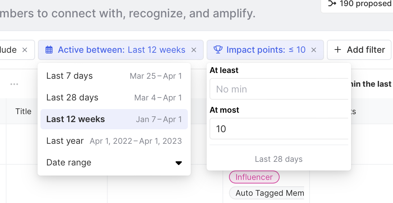This screenshot has width=393, height=203.
Task: Click the plus icon on Add filter
Action: coord(338,50)
